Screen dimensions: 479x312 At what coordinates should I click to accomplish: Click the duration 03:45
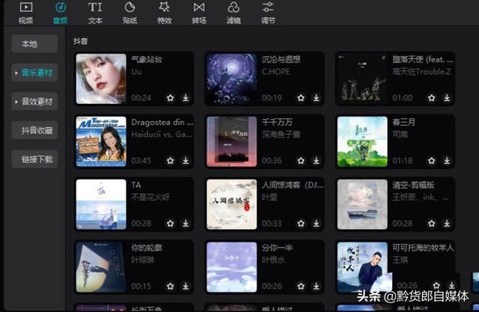pyautogui.click(x=141, y=161)
